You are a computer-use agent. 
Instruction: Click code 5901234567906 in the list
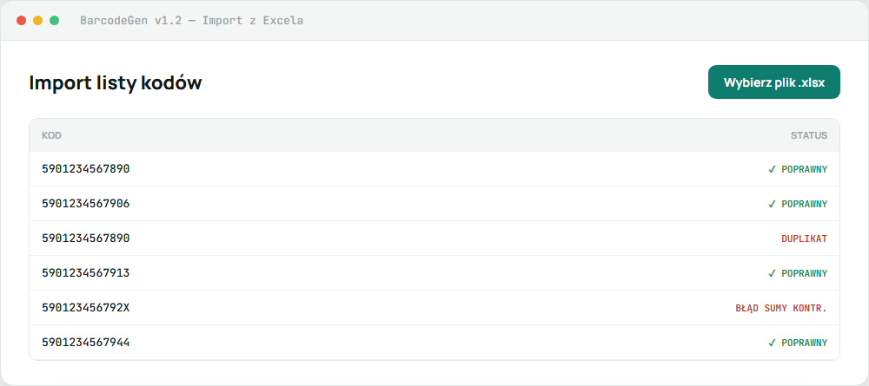coord(86,204)
